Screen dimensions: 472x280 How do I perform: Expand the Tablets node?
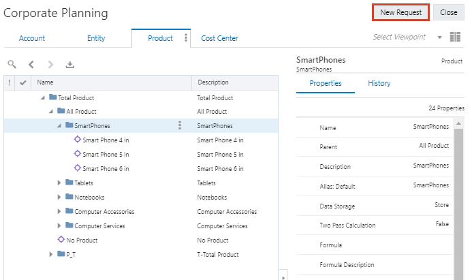point(59,183)
